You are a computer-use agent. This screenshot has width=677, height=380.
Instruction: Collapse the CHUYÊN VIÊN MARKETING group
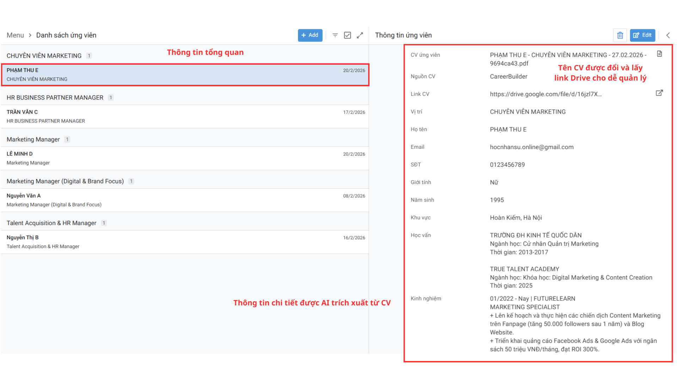point(44,56)
